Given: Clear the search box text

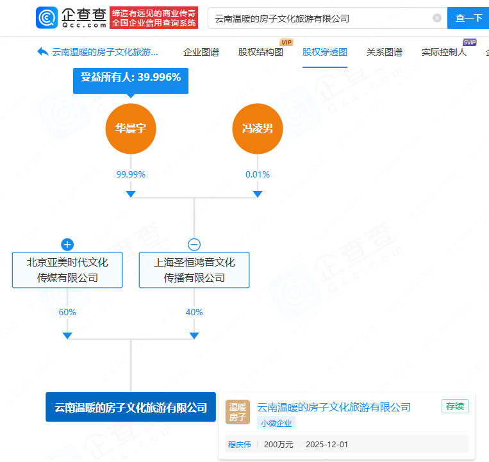Looking at the screenshot, I should 437,18.
